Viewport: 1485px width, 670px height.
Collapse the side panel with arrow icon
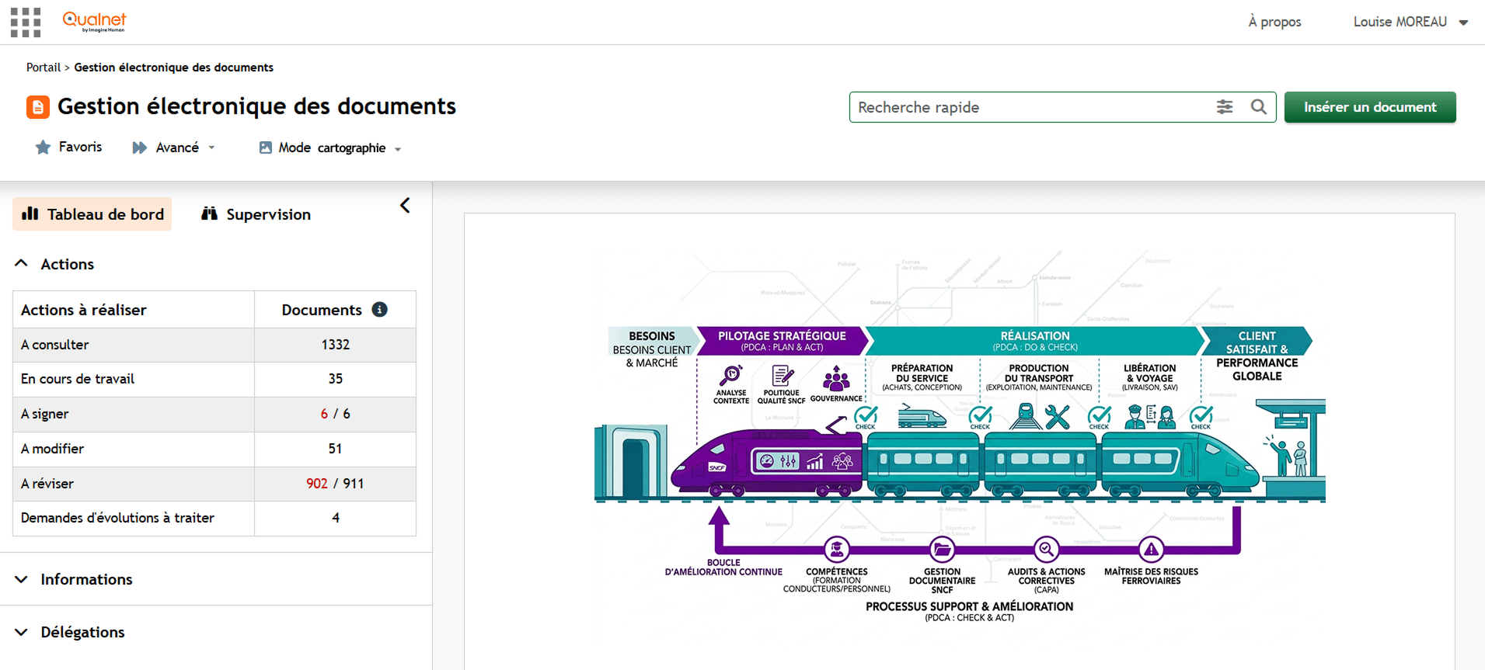point(405,206)
